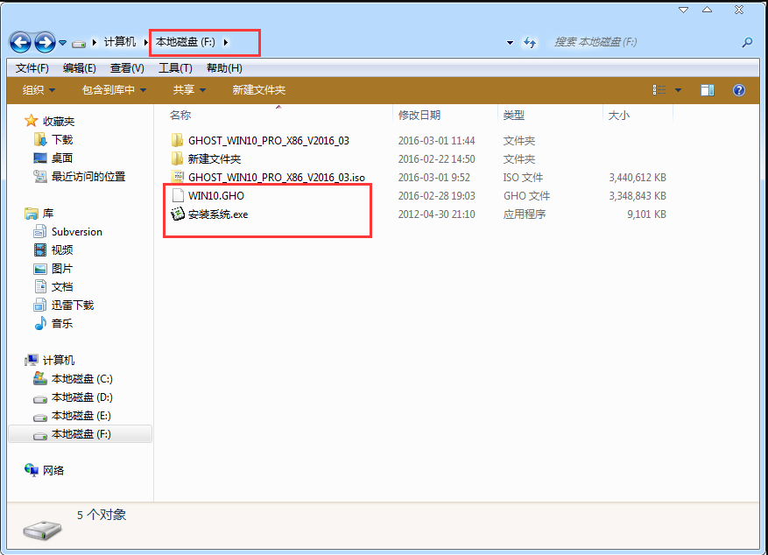This screenshot has width=768, height=555.
Task: Select 本地磁盘 (C:) in navigation pane
Action: [x=81, y=379]
